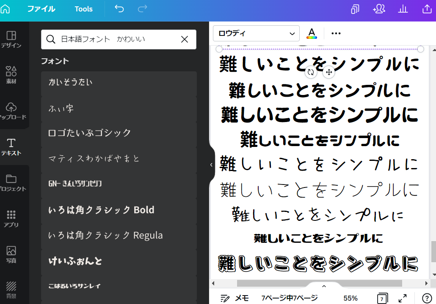The width and height of the screenshot is (436, 304).
Task: Collapse the side panel with arrow handle
Action: tap(211, 165)
